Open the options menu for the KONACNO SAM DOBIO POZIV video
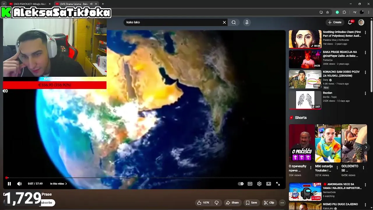The height and width of the screenshot is (210, 373). coord(365,72)
